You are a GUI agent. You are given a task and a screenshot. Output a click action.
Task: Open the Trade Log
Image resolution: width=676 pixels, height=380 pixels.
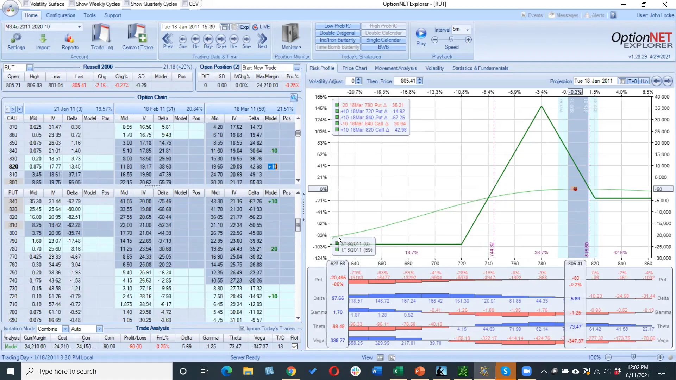click(102, 37)
